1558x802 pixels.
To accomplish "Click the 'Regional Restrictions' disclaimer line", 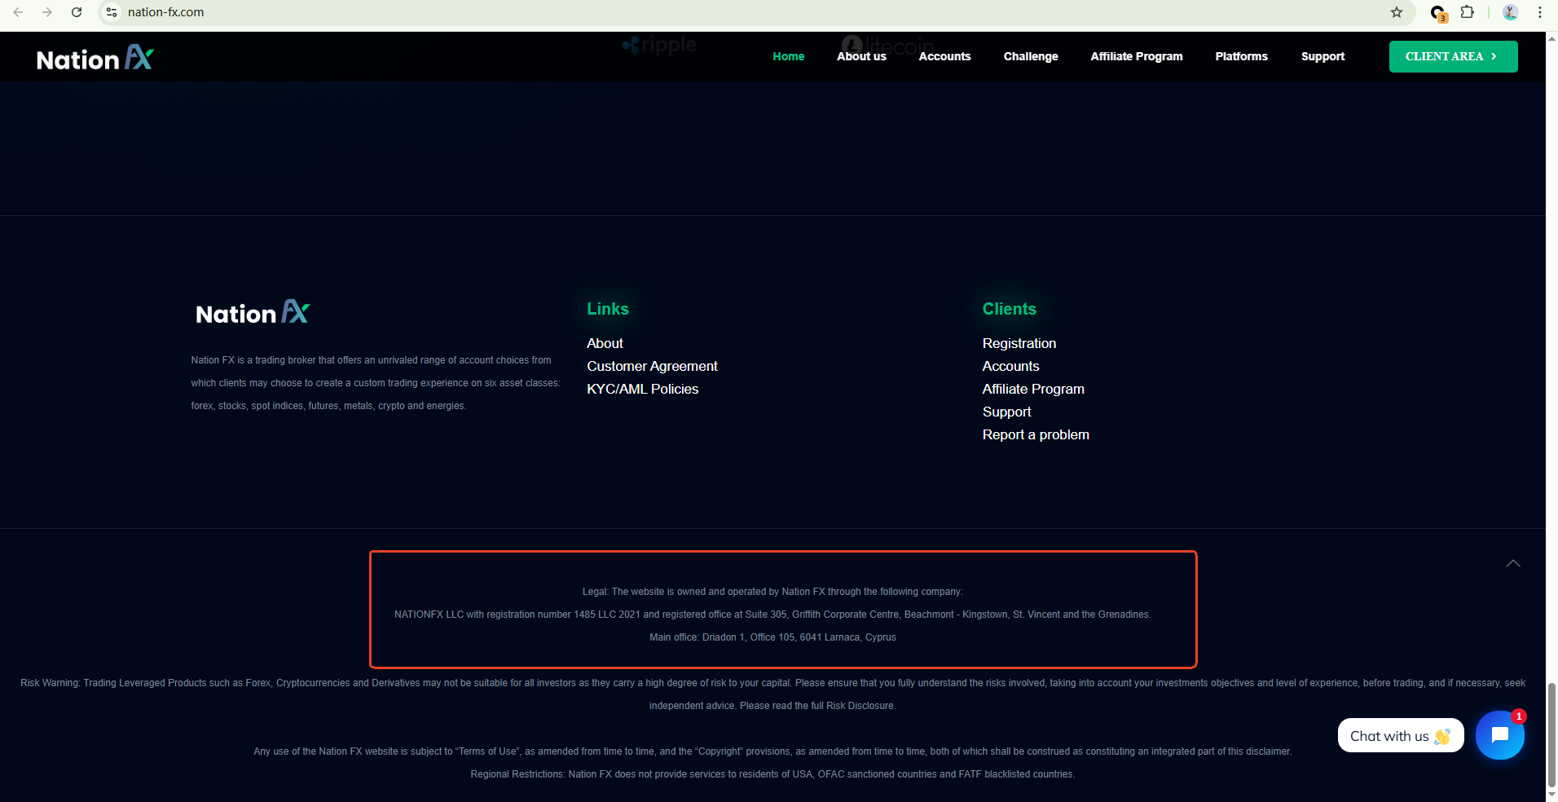I will [x=772, y=774].
